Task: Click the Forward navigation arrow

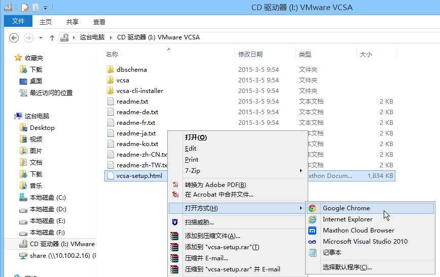Action: 28,37
